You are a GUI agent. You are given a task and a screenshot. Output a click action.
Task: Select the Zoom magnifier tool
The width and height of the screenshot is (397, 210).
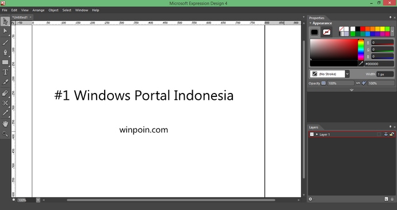coord(5,134)
